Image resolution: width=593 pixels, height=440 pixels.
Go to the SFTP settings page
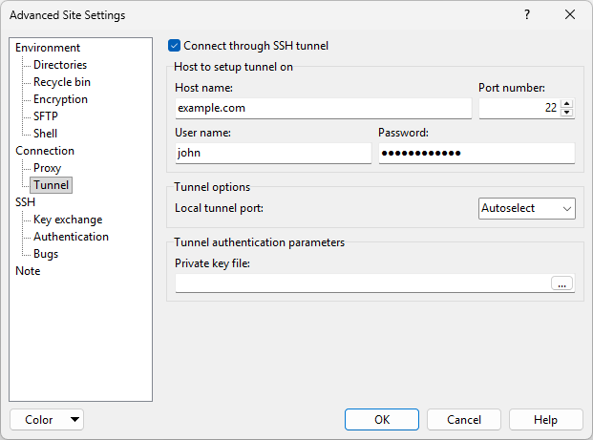click(46, 116)
